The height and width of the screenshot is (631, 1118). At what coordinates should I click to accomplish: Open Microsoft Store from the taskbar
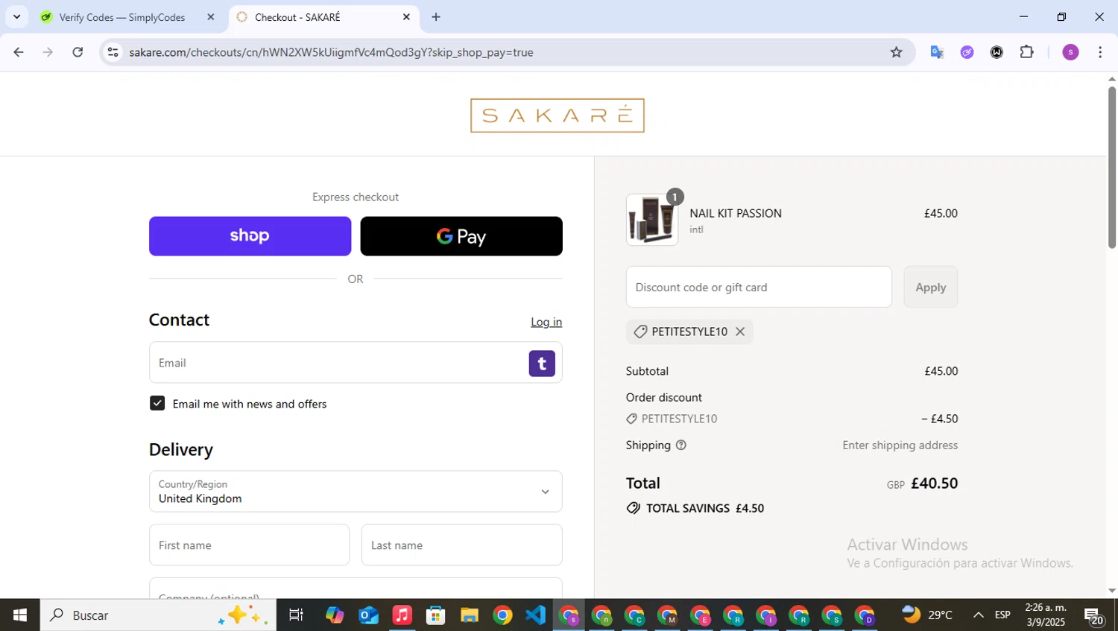click(x=435, y=615)
